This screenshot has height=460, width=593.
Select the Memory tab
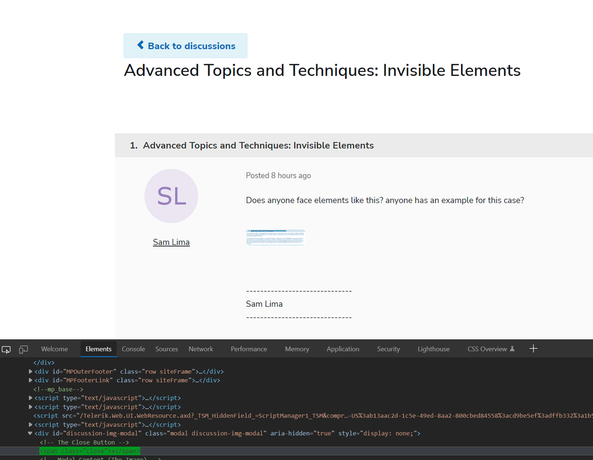(297, 349)
